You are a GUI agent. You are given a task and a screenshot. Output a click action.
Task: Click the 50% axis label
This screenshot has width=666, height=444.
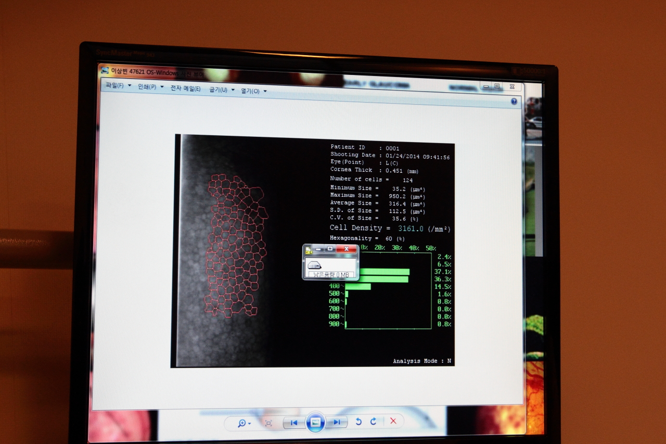point(430,248)
